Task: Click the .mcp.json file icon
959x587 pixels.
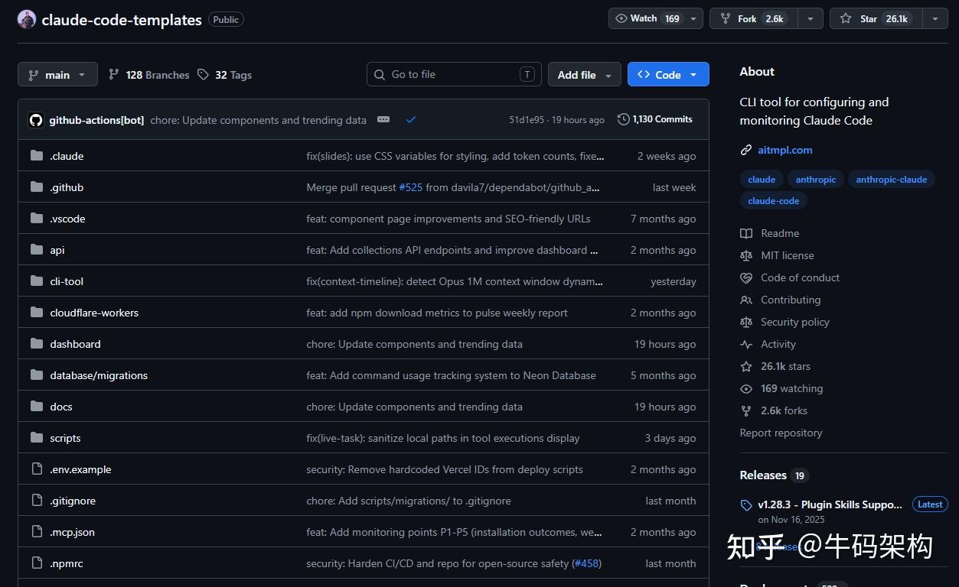Action: coord(37,532)
